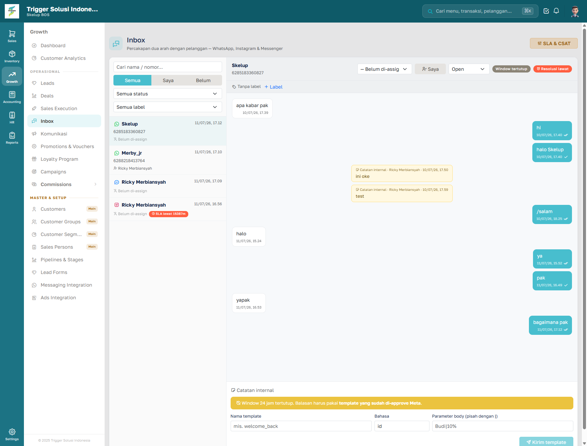Click the Trigger company logo
Screen dimensions: 587x446
point(12,11)
